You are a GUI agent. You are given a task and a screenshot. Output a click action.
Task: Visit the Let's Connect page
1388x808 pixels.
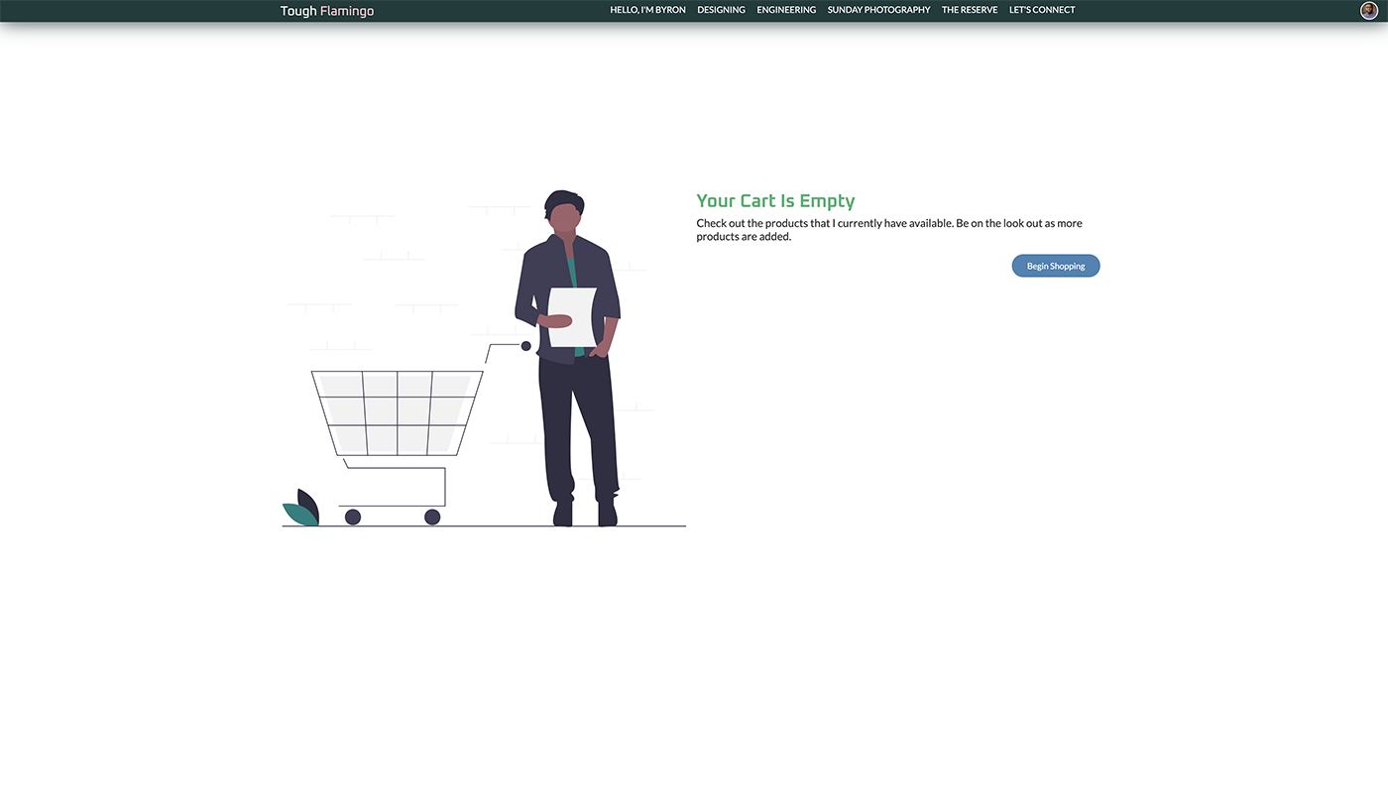click(1042, 10)
